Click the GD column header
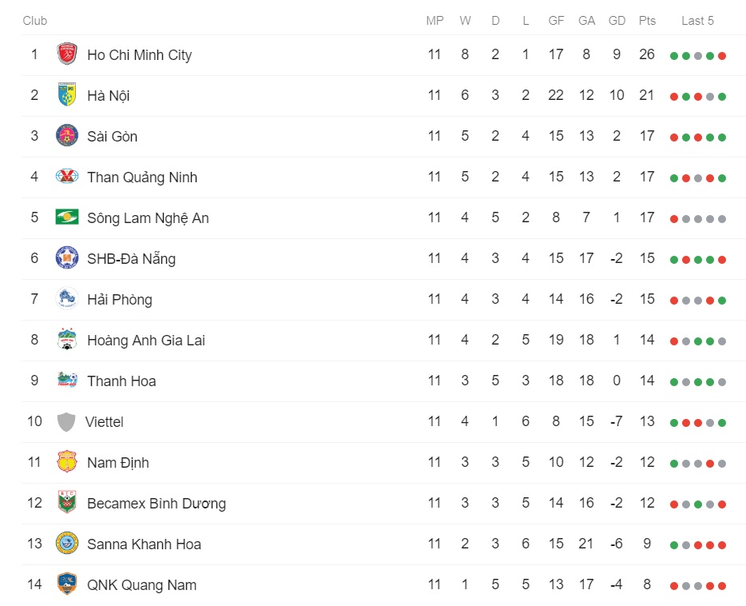Screen dimensions: 746x606 617,21
